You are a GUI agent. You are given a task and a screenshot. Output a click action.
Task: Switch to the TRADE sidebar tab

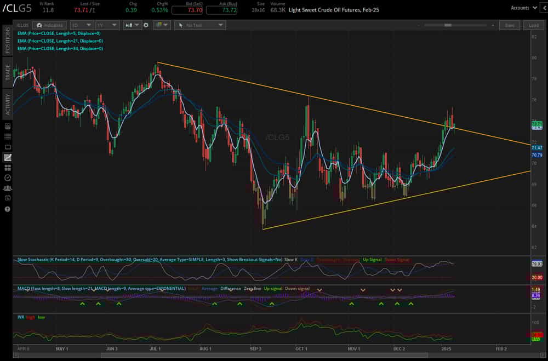[6, 71]
